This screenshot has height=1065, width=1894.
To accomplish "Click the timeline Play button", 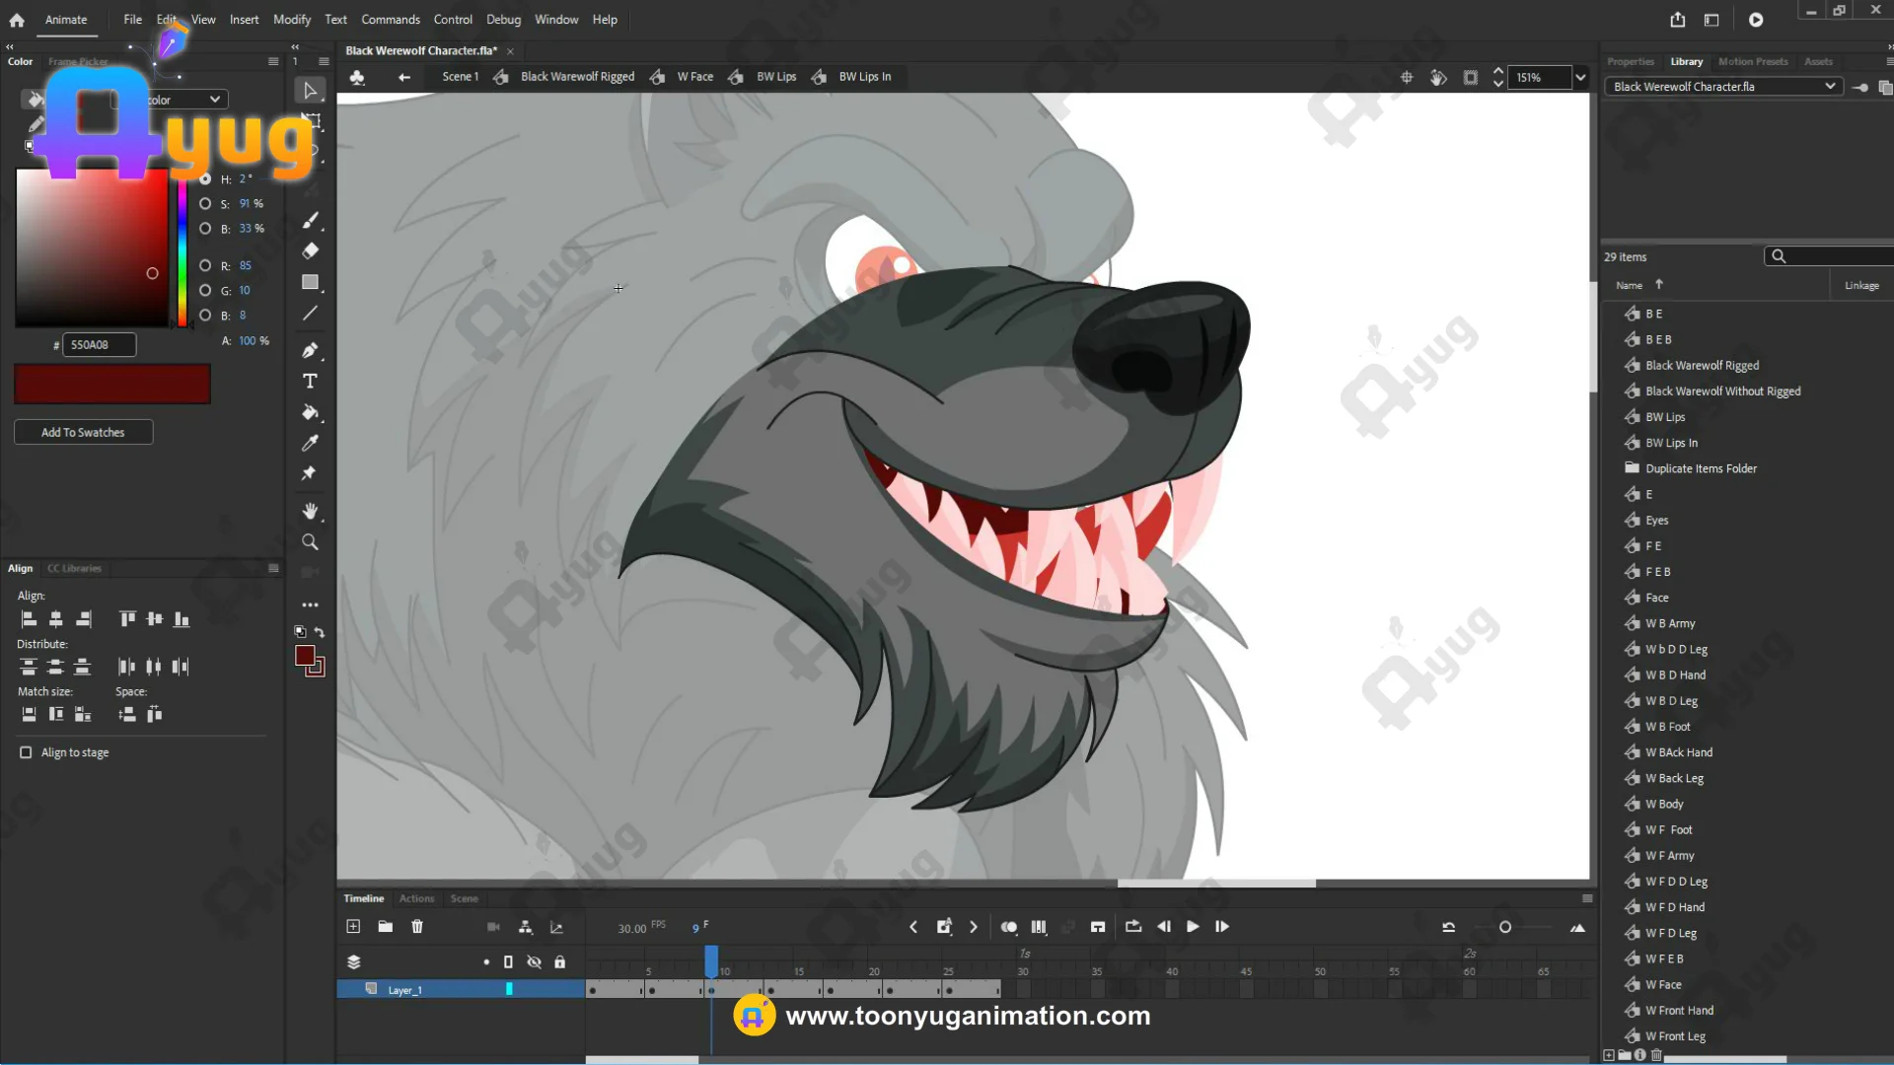I will [x=1193, y=927].
